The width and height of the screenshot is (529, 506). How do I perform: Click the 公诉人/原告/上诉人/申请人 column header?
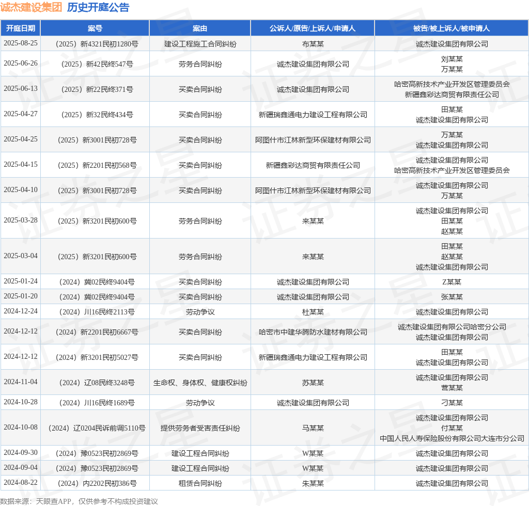click(313, 28)
